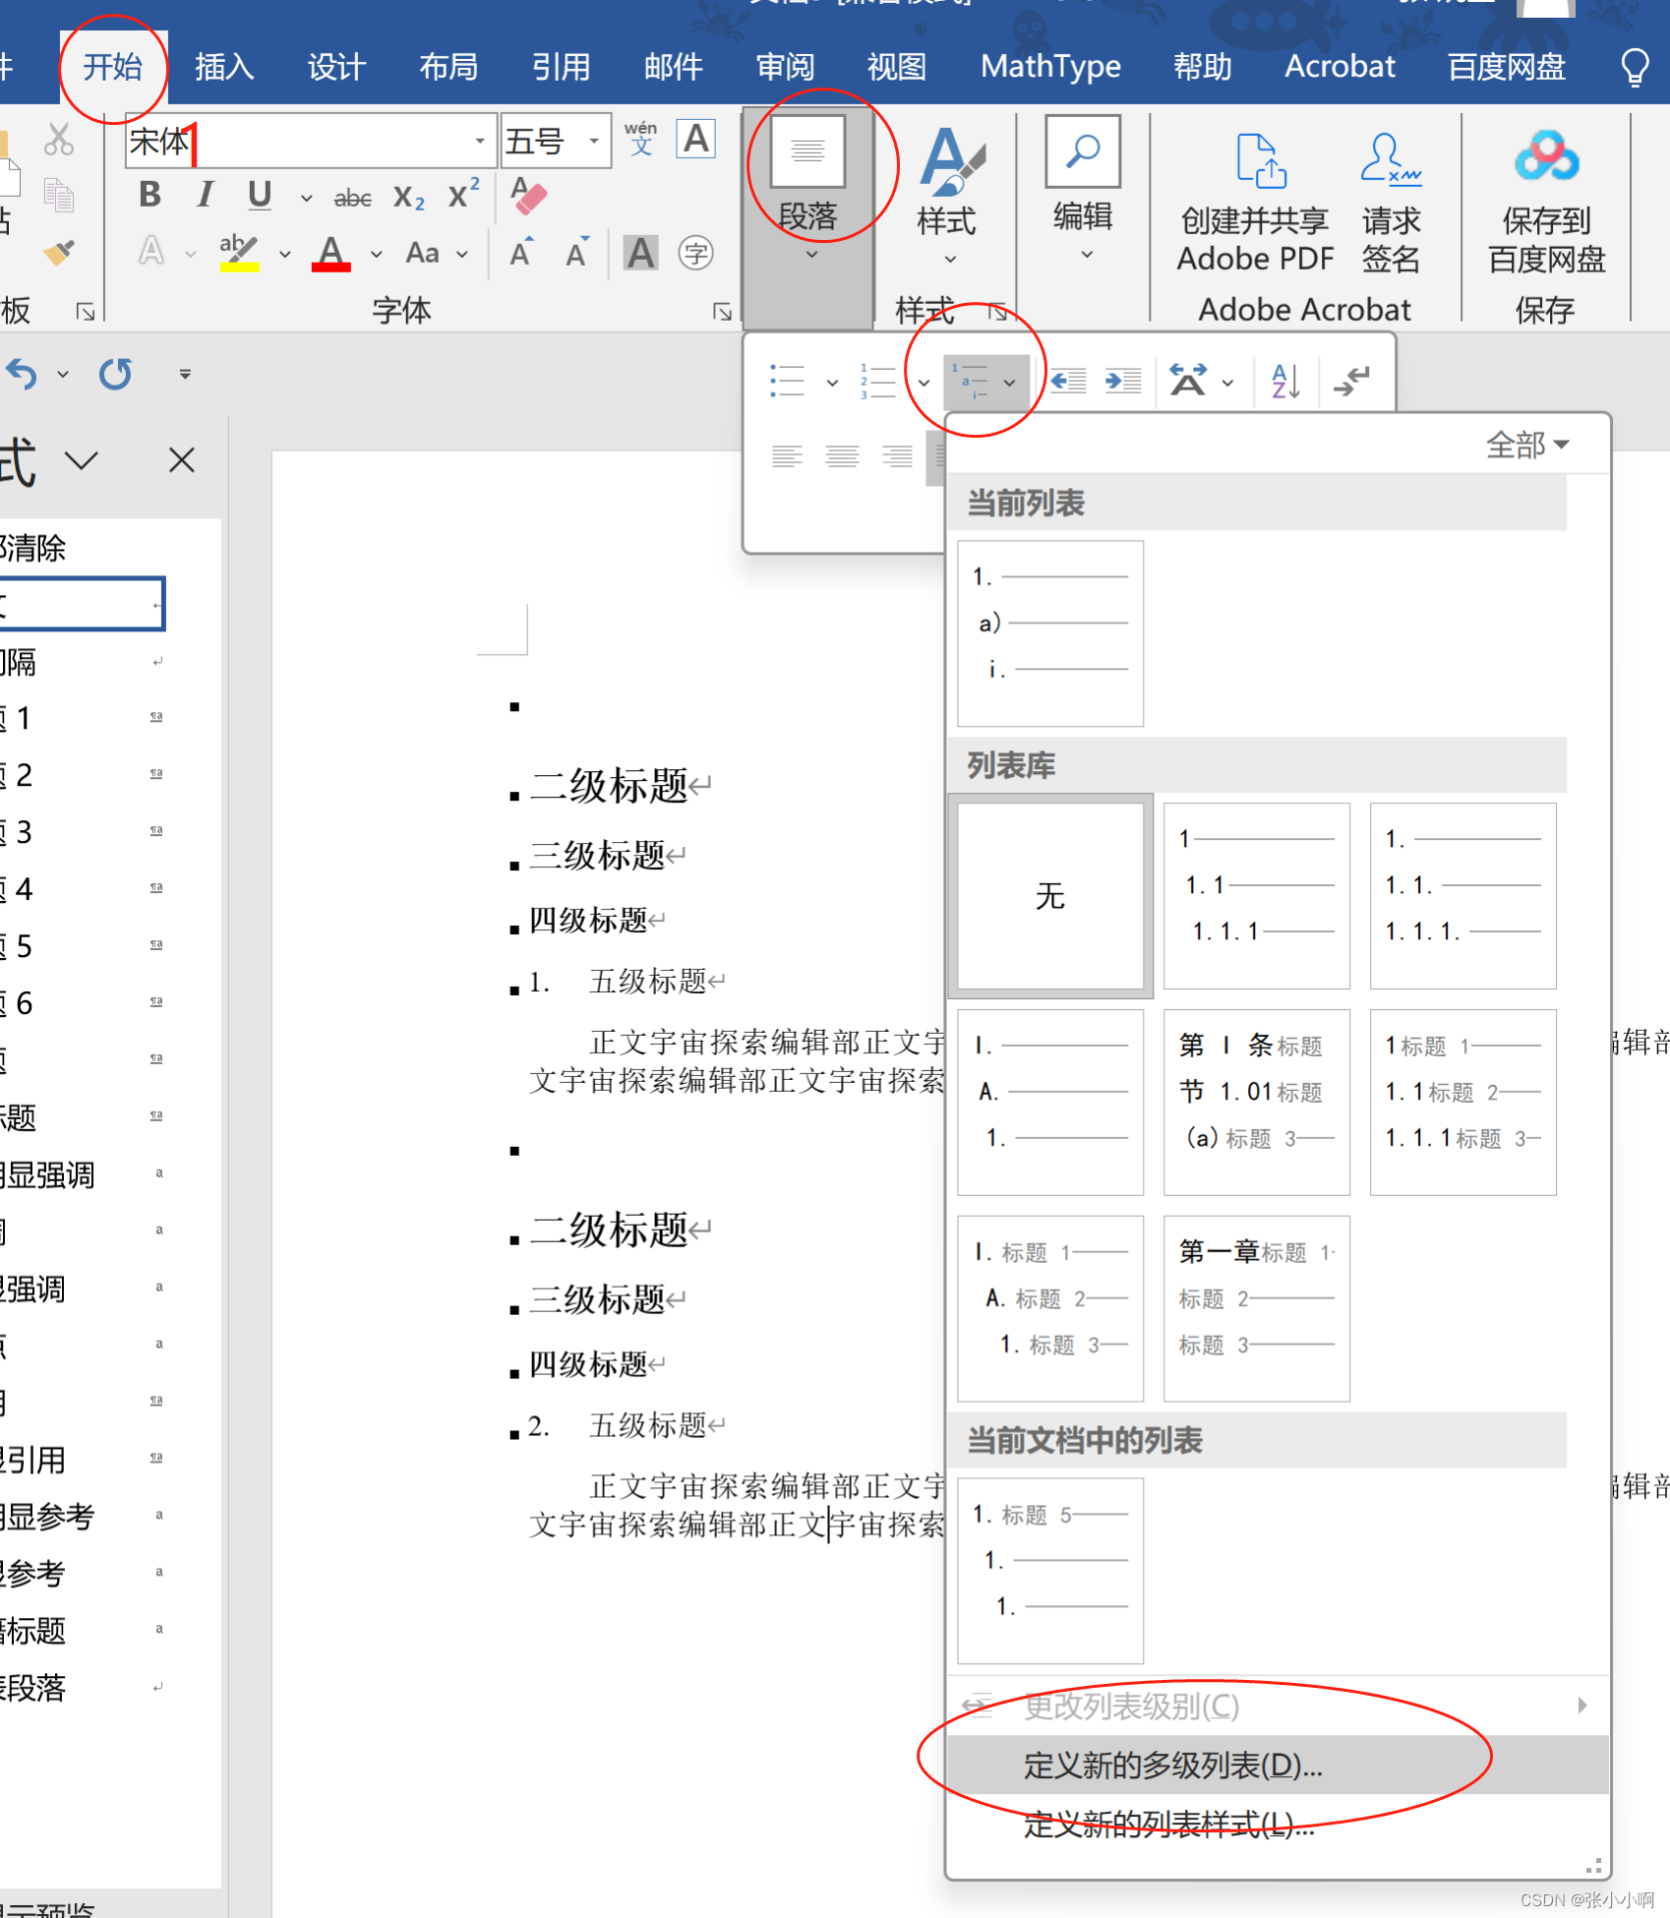Open the 引用 ribbon tab
The width and height of the screenshot is (1670, 1918).
click(561, 67)
